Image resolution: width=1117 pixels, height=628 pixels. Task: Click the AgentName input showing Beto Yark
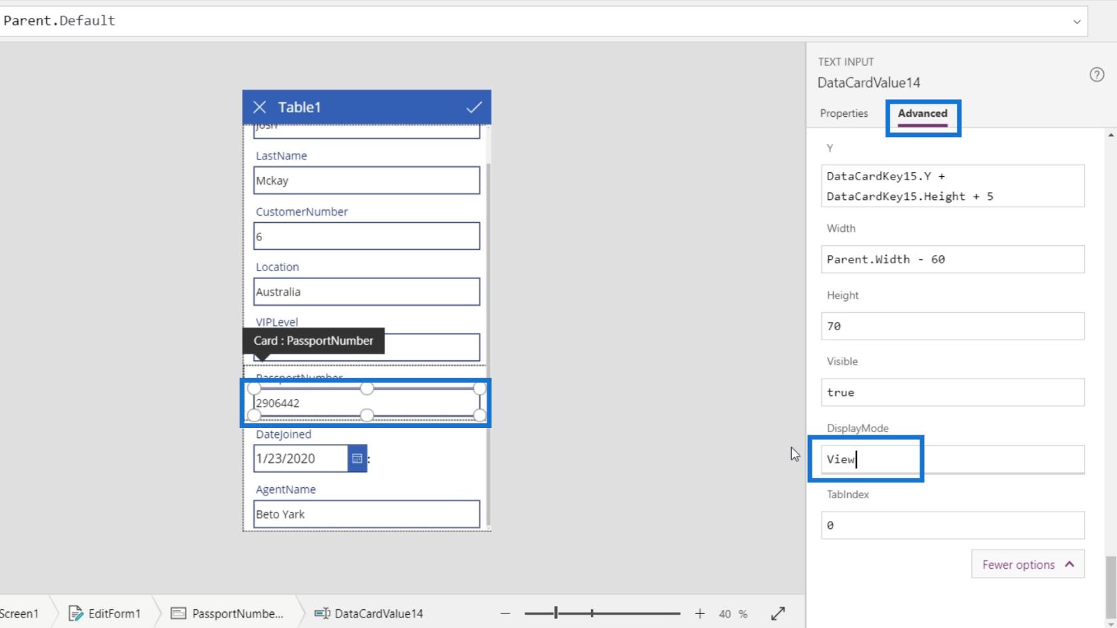point(366,514)
